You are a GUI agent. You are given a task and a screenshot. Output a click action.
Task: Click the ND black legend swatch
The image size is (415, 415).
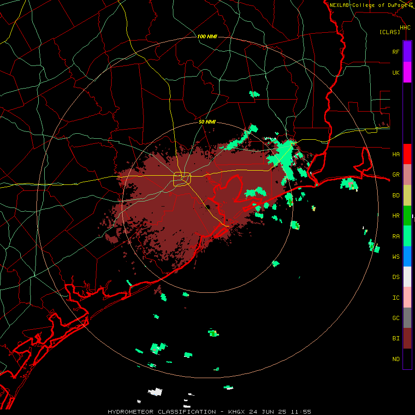click(x=407, y=359)
